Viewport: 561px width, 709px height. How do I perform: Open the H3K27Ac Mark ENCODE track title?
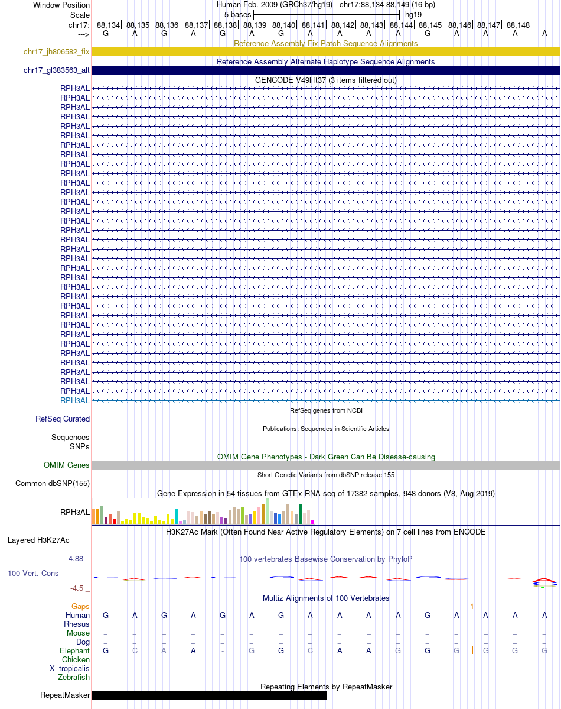[325, 532]
